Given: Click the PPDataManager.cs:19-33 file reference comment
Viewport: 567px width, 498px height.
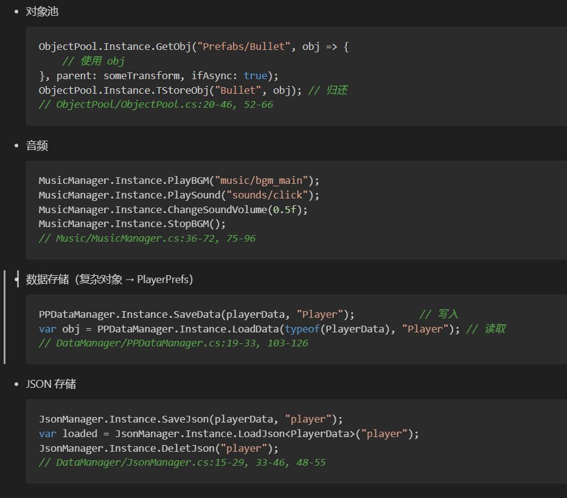Looking at the screenshot, I should [x=173, y=343].
